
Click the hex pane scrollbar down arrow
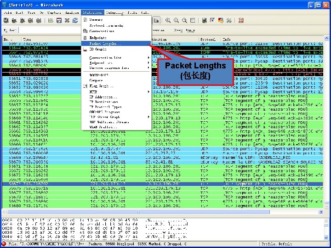[326, 238]
